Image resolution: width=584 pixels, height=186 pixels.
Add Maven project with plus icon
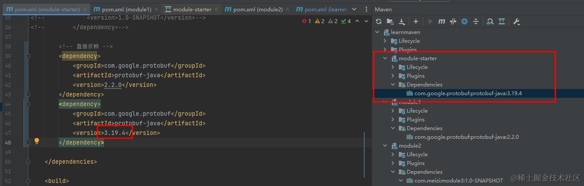(415, 21)
